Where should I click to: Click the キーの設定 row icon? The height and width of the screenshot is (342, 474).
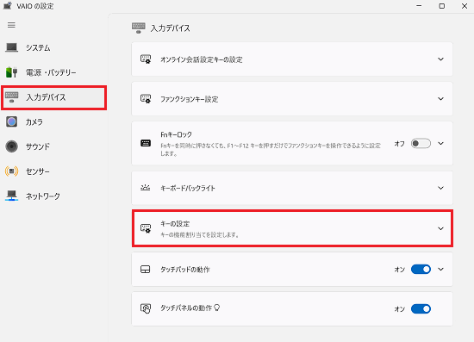(146, 228)
